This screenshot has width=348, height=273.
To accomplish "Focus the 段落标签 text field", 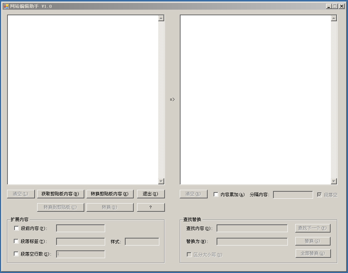I will tap(81, 241).
